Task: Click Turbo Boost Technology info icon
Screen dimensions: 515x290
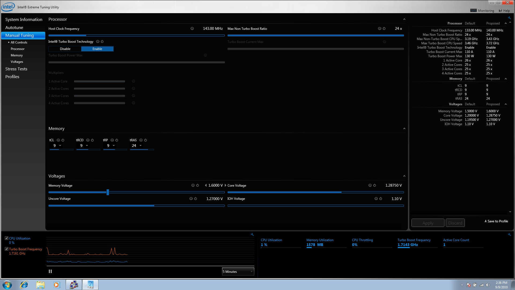Action: click(x=98, y=42)
